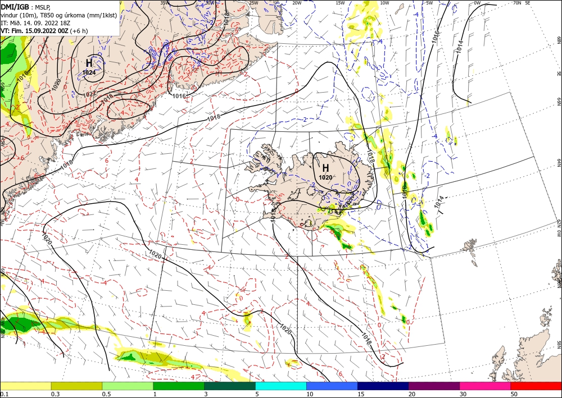Image resolution: width=562 pixels, height=398 pixels.
Task: Click the '58N' latitude label on right edge
Action: tap(559, 344)
